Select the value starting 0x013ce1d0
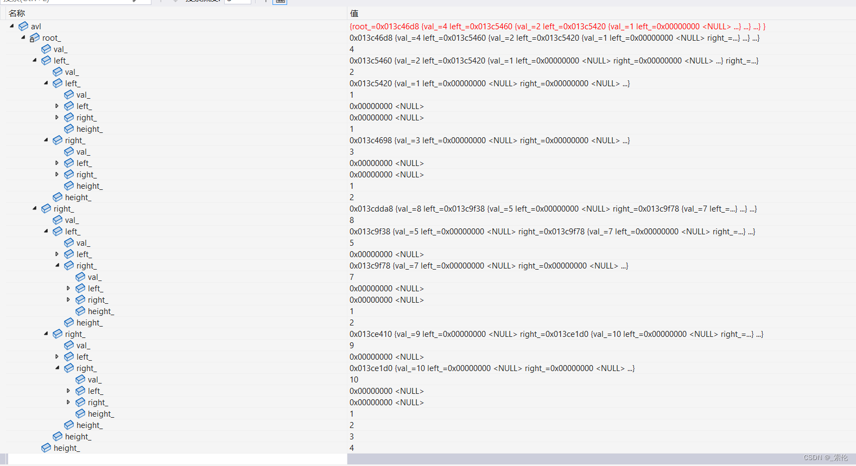This screenshot has width=856, height=466. click(492, 368)
